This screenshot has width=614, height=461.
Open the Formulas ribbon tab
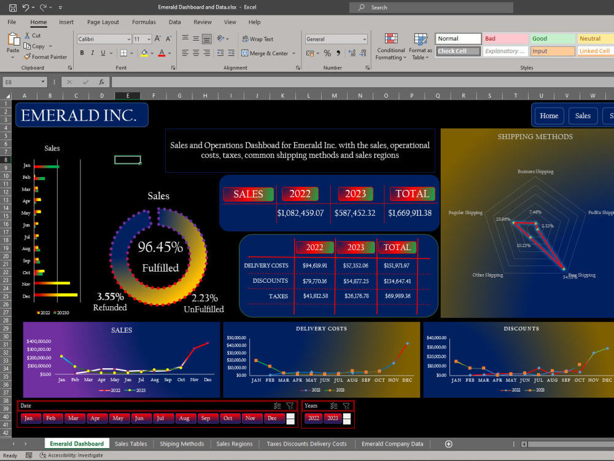pos(144,22)
